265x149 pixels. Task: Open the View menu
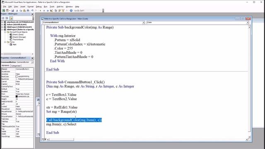click(16, 7)
